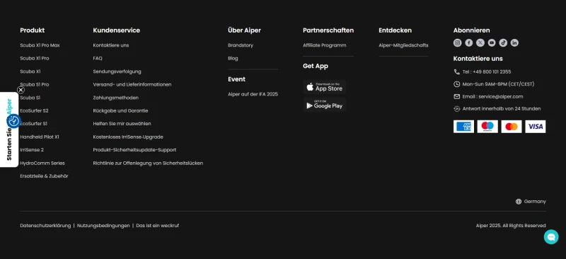
Task: Click the phone number +49 800 101 2355
Action: coord(492,72)
